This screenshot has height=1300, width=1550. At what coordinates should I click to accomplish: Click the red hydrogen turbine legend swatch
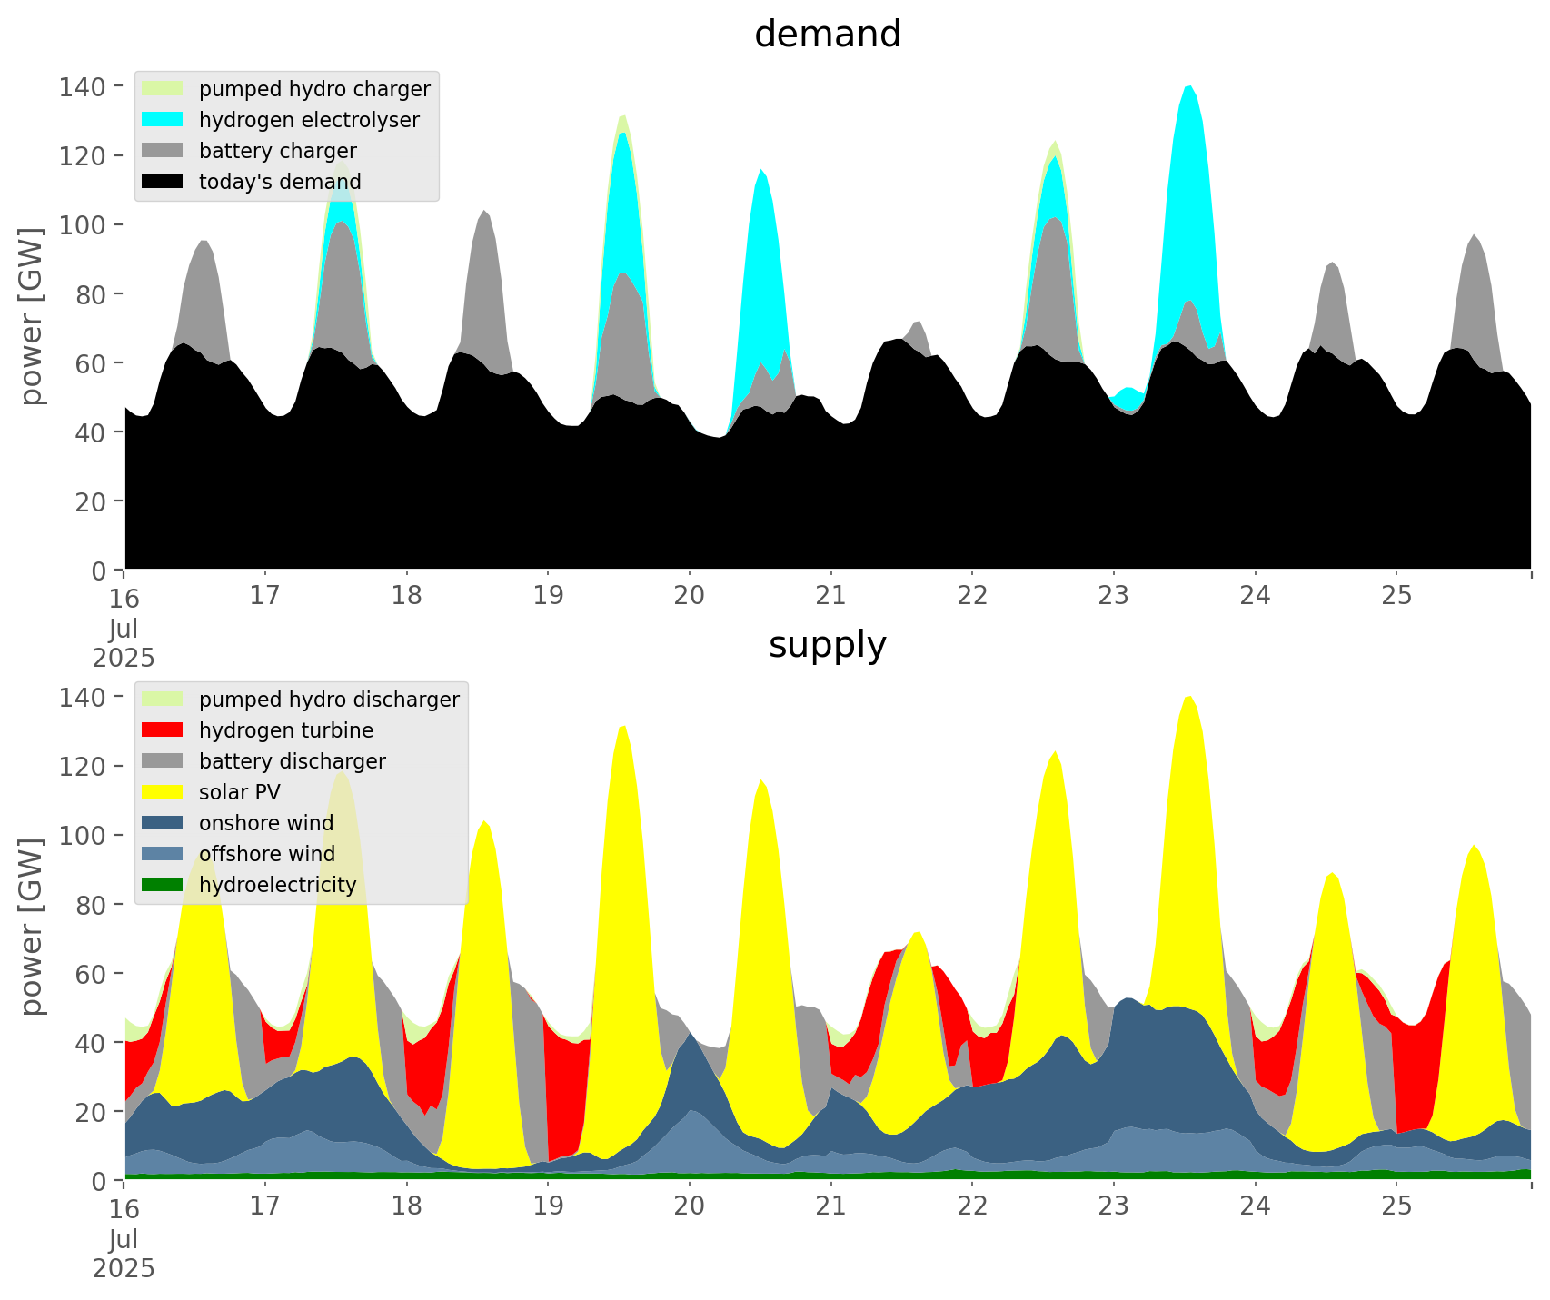point(163,730)
